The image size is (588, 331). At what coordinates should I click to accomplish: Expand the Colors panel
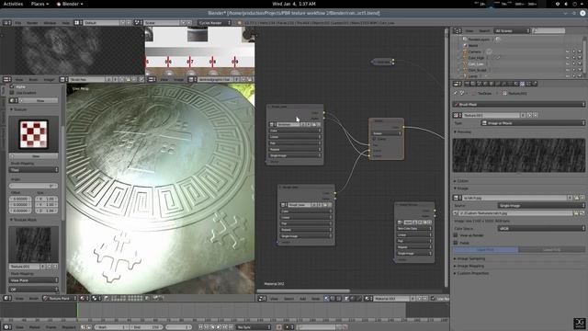click(x=461, y=181)
